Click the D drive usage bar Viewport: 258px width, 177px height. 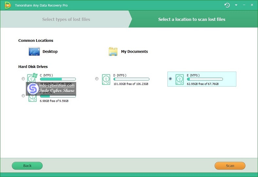click(x=131, y=79)
